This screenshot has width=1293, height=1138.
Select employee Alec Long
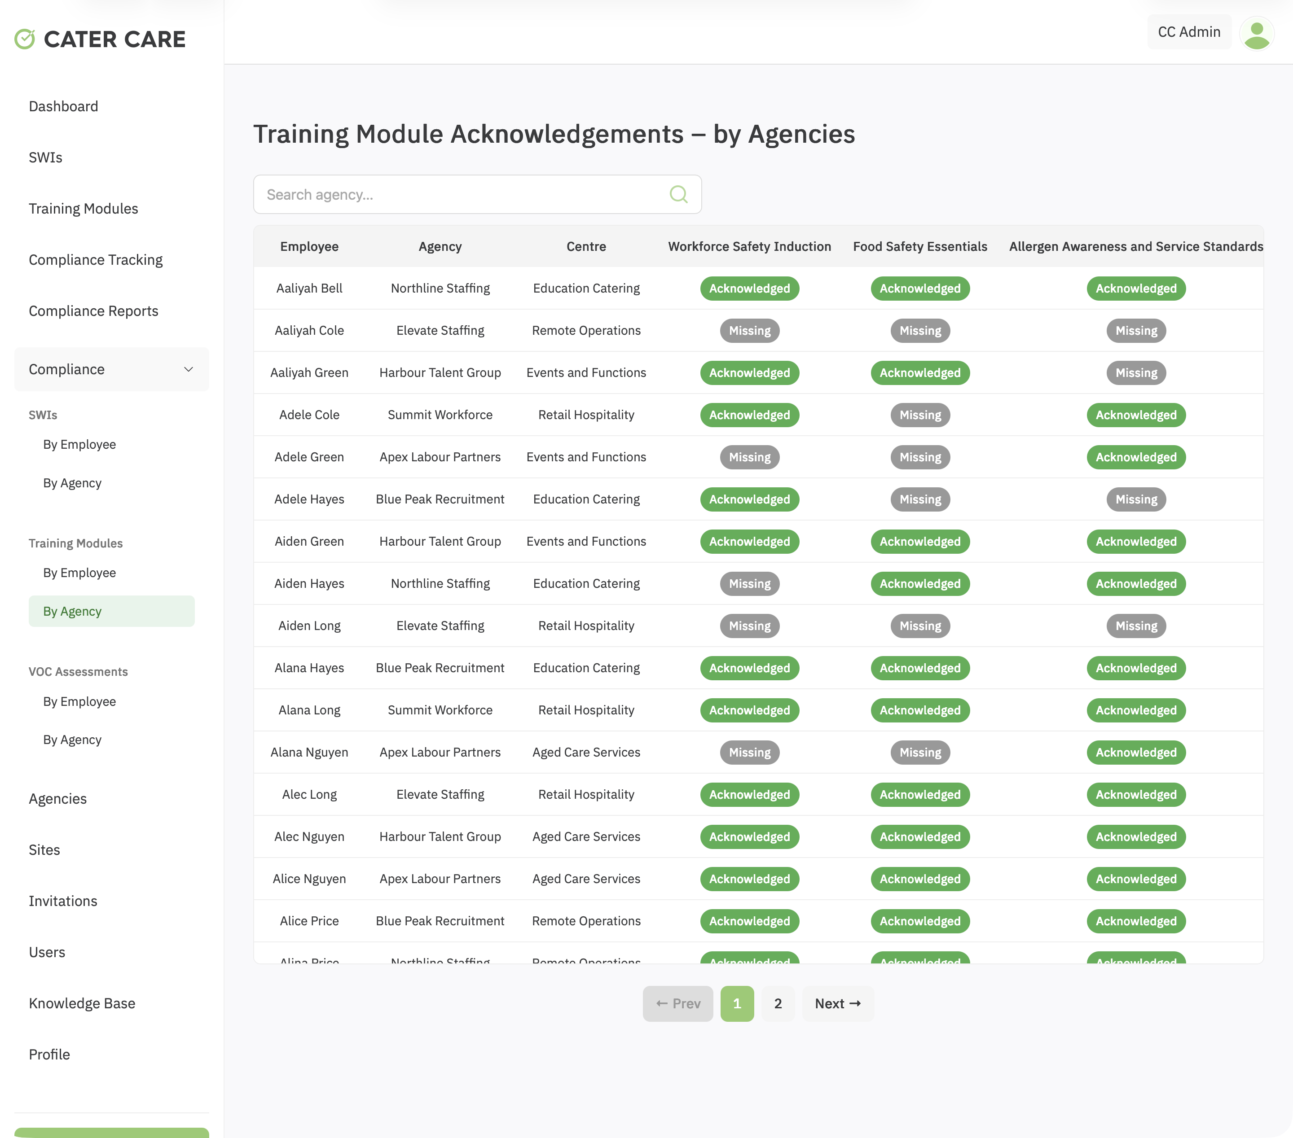(x=309, y=794)
